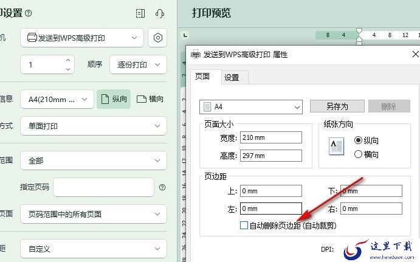
Task: Enable 自动删除页边距 checkbox
Action: (x=244, y=226)
